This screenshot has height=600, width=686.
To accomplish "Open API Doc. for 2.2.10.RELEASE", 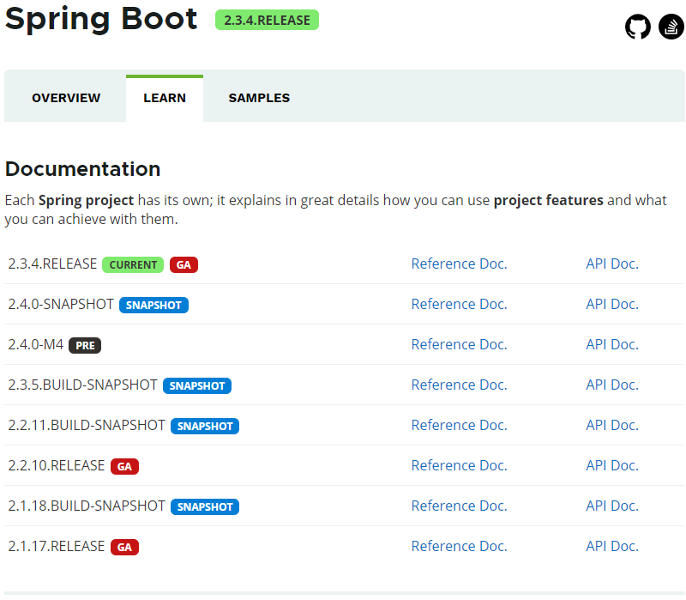I will 612,465.
